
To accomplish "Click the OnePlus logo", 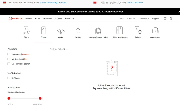I will 16,18.
